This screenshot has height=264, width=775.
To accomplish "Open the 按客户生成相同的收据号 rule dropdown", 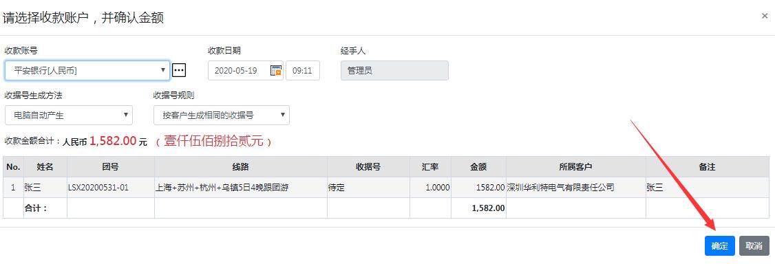I will tap(222, 115).
